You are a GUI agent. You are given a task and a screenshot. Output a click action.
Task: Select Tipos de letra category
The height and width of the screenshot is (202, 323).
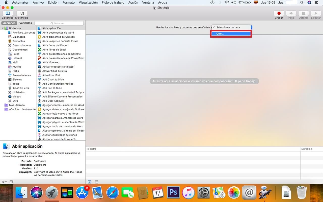[x=21, y=88]
